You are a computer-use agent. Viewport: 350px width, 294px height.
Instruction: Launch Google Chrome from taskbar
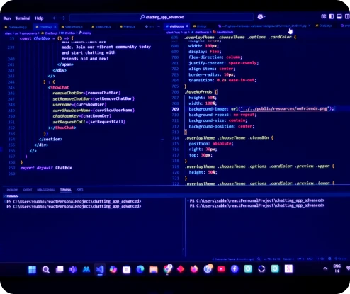tap(167, 269)
